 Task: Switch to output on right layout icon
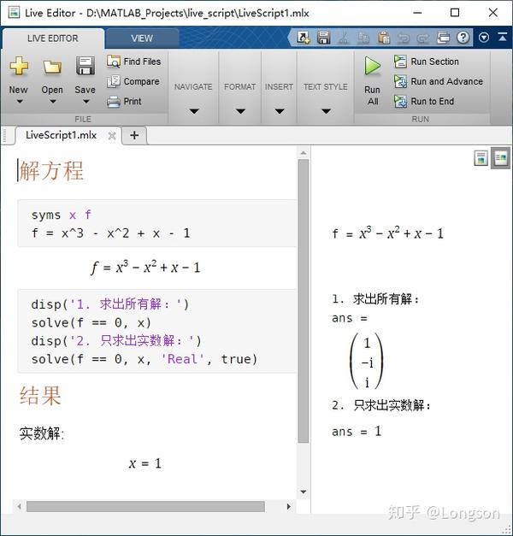tap(501, 158)
